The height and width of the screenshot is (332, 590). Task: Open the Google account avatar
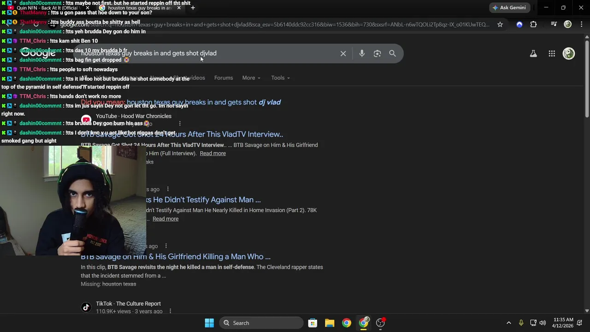pos(569,53)
